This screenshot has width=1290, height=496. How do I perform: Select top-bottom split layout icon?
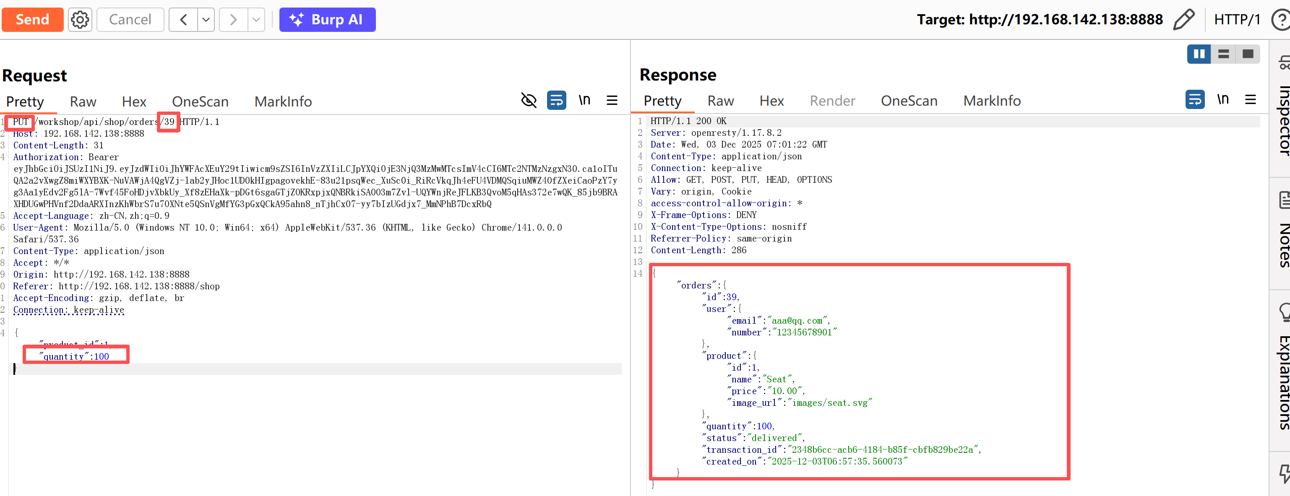point(1223,54)
